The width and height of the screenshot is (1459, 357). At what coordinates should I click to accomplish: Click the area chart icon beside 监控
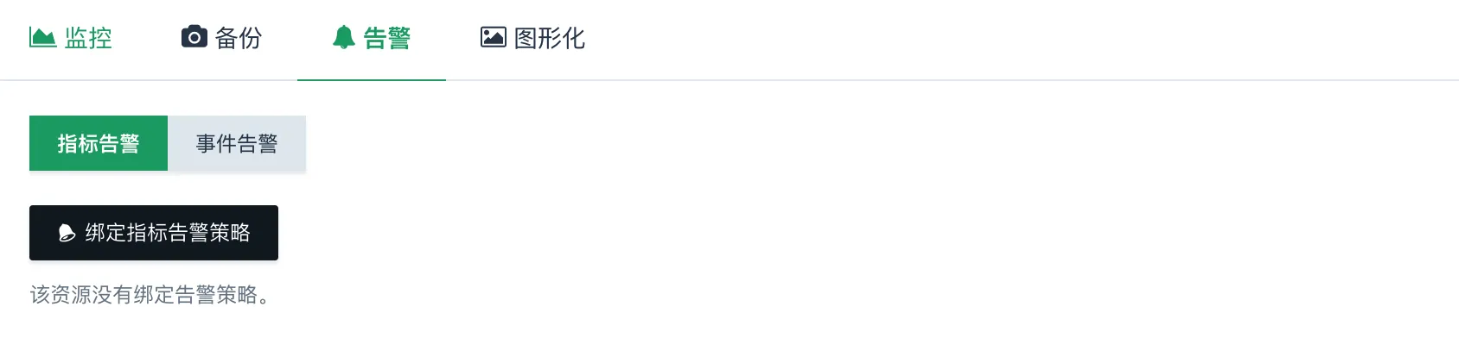click(x=42, y=37)
